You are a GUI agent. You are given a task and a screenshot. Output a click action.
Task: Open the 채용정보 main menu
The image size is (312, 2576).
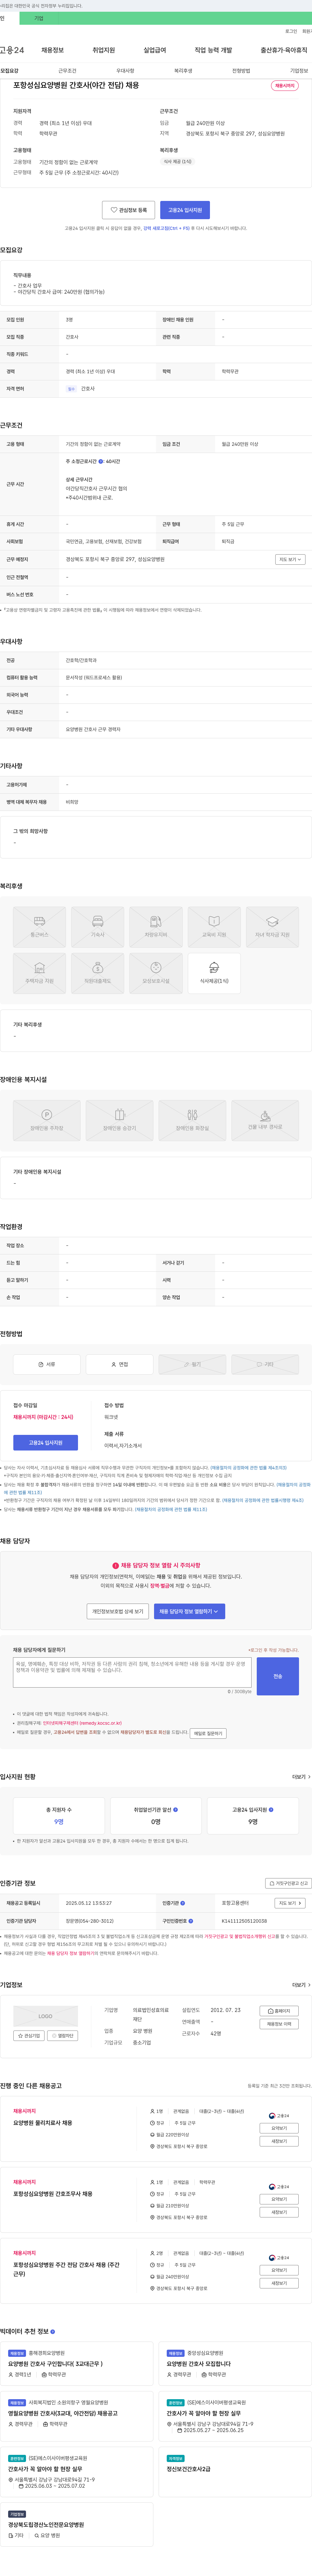click(53, 50)
